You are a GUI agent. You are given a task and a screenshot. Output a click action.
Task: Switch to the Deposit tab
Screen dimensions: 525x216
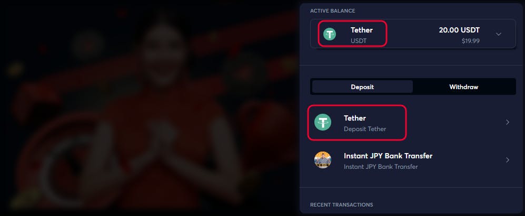tap(362, 87)
